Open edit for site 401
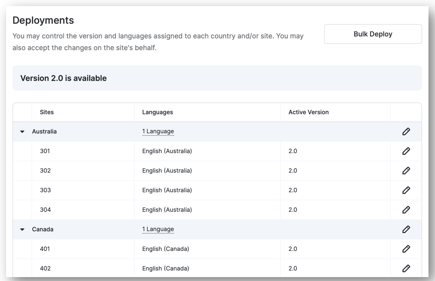The height and width of the screenshot is (281, 435). pos(406,249)
